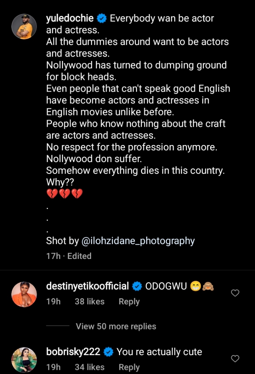Open the yuledochie username link
The height and width of the screenshot is (374, 255).
tap(70, 18)
